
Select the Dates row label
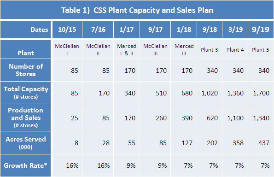pyautogui.click(x=25, y=29)
